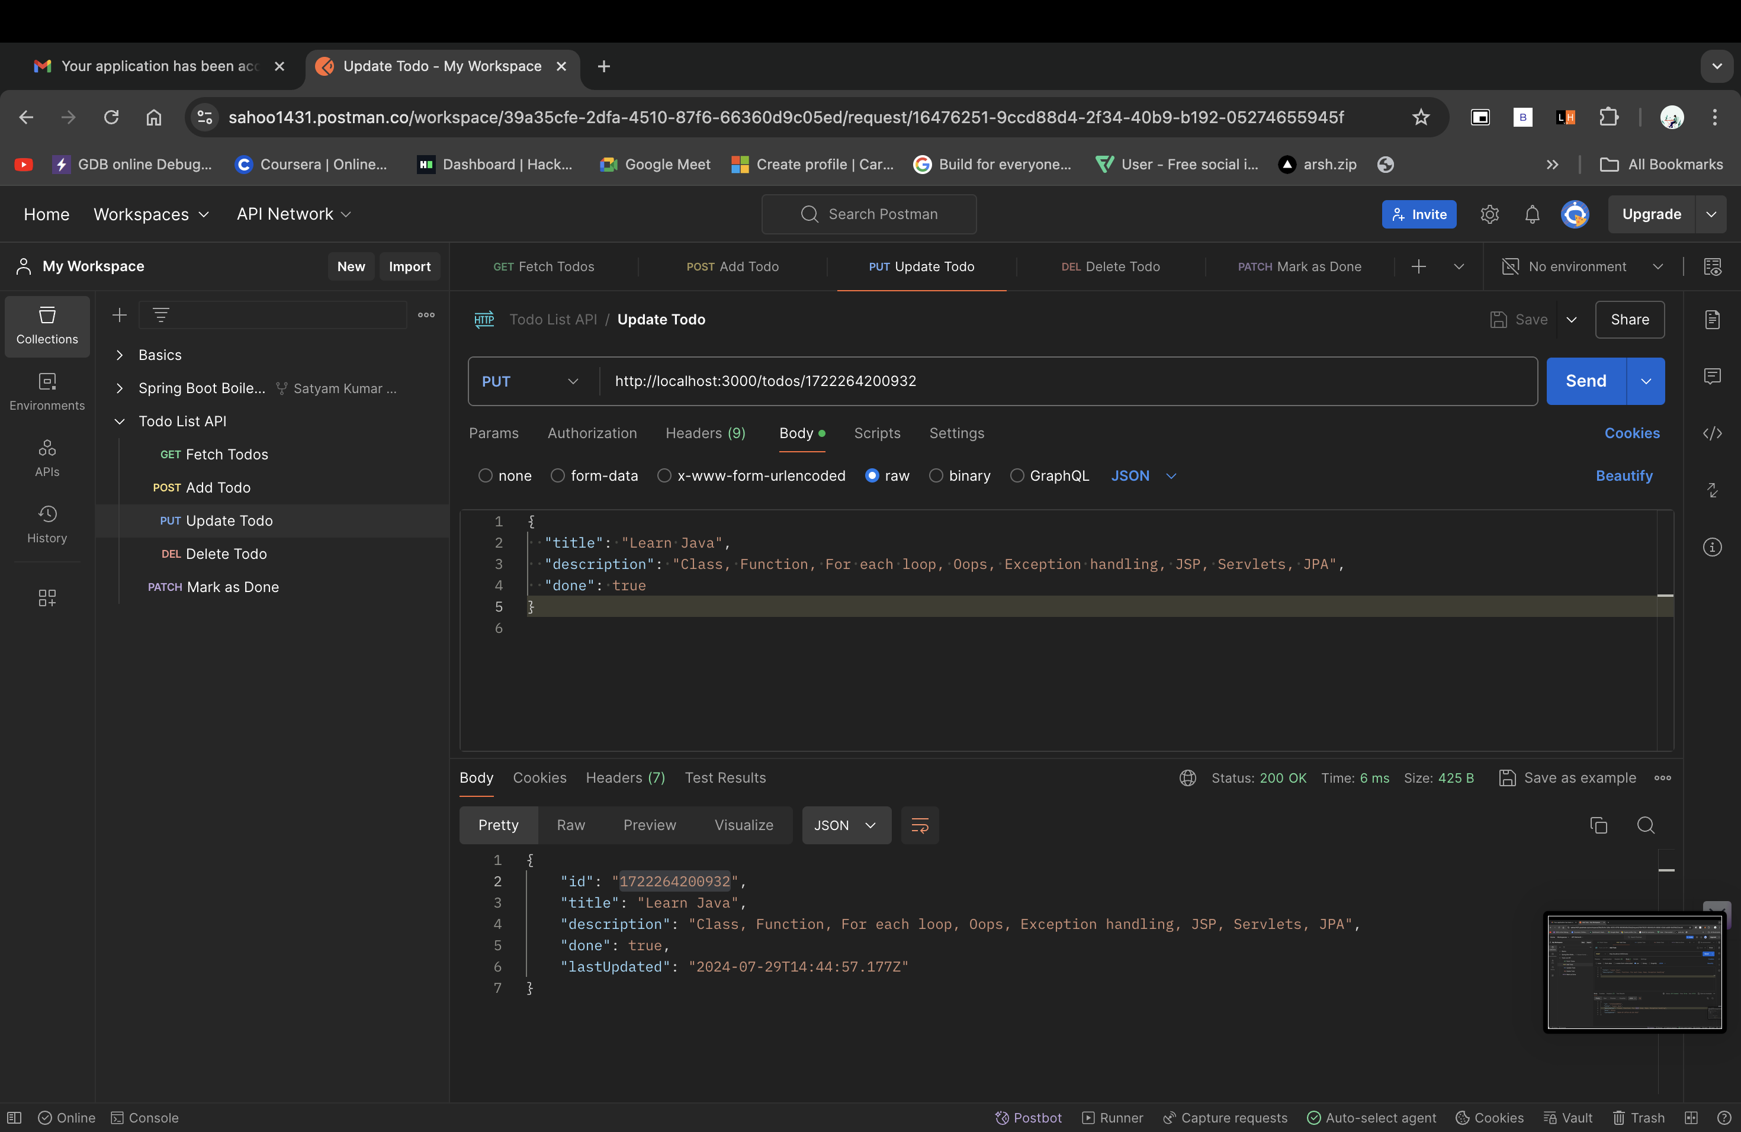This screenshot has height=1132, width=1741.
Task: Switch to the Params tab
Action: pos(493,433)
